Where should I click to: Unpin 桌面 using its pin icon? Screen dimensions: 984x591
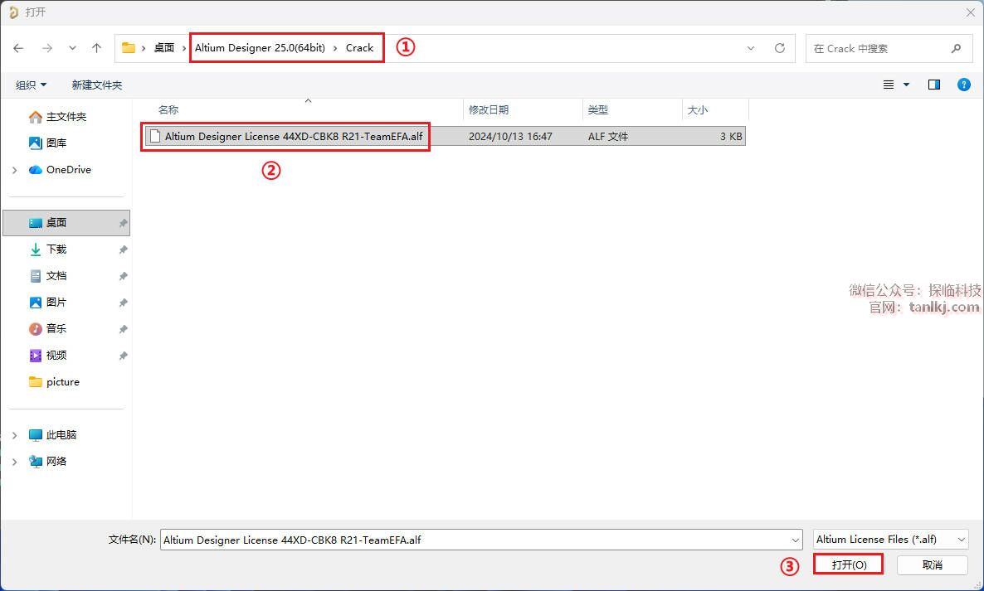click(x=123, y=223)
